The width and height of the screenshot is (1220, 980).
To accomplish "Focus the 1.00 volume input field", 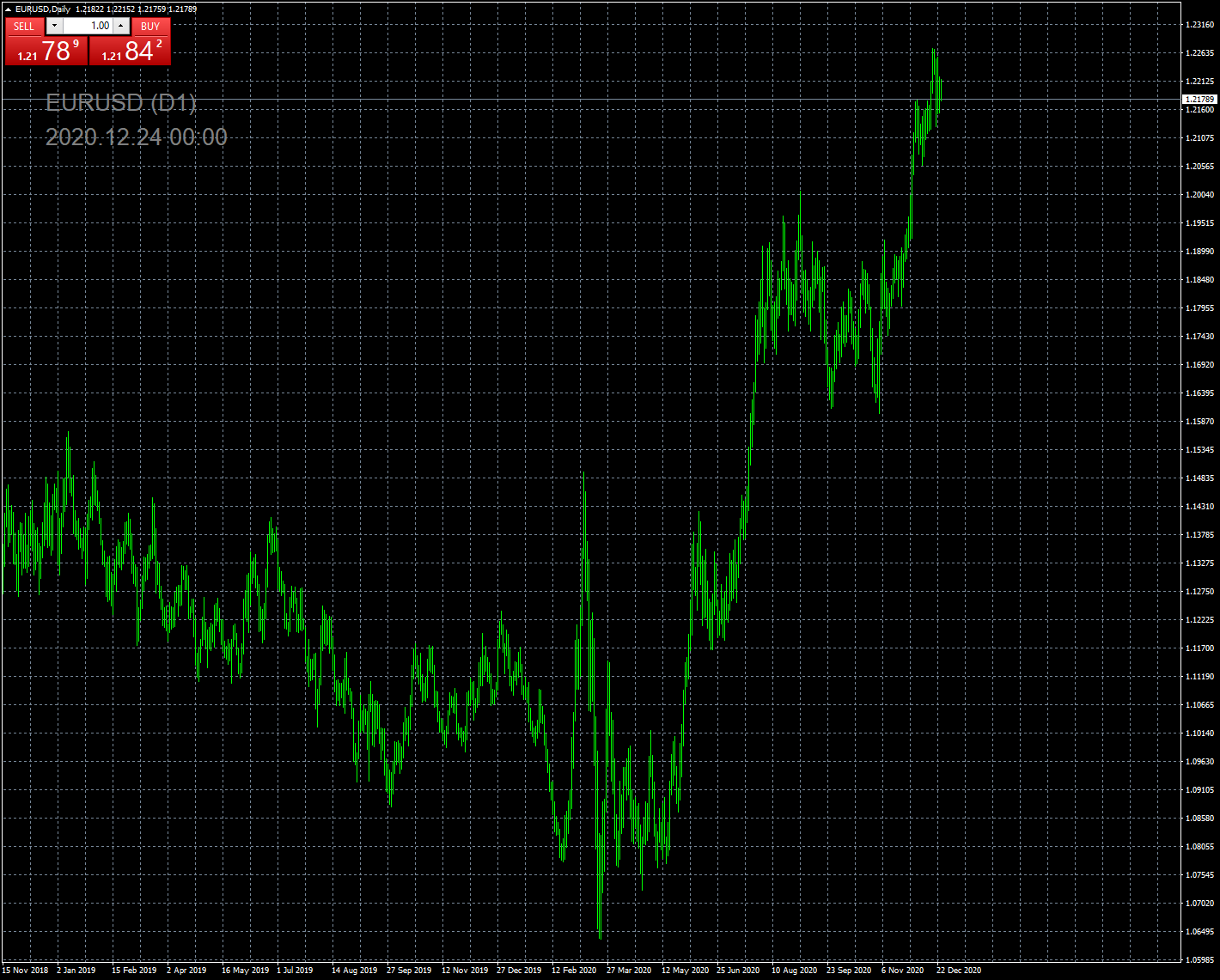I will (x=88, y=26).
